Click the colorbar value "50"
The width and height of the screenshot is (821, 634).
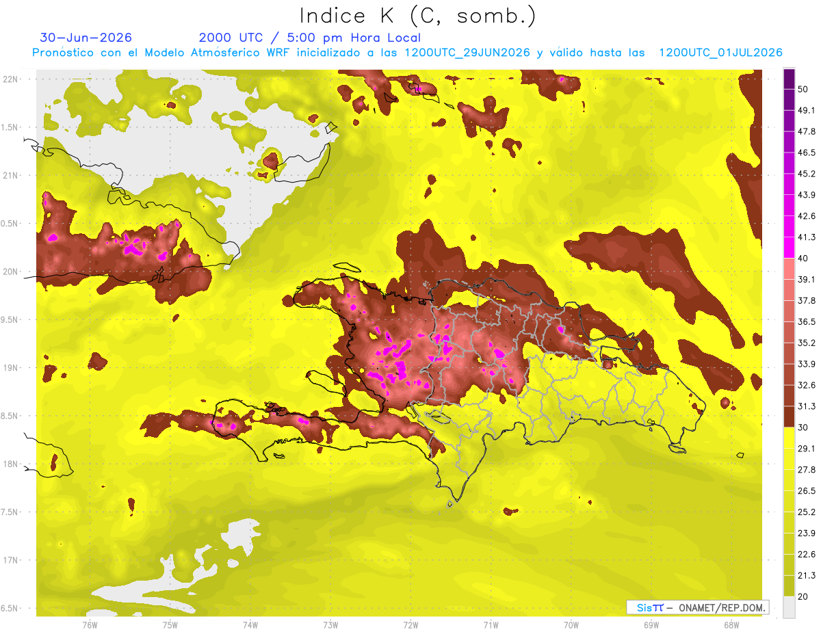tap(804, 89)
